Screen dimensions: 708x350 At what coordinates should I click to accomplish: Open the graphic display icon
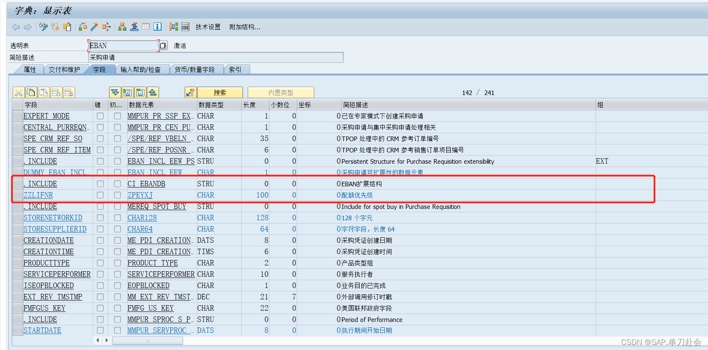coord(173,27)
